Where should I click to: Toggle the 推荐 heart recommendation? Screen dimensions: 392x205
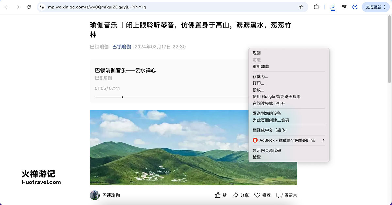pos(257,195)
